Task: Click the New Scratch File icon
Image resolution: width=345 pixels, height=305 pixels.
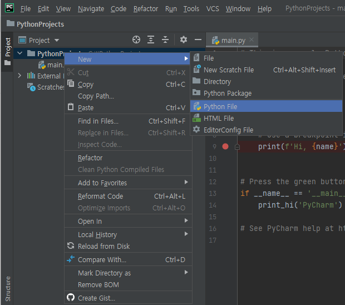Action: pos(196,69)
